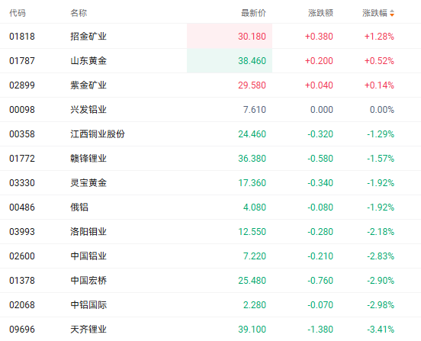The width and height of the screenshot is (421, 341).
Task: Open 灵宝黄金 stock page
Action: (x=88, y=183)
